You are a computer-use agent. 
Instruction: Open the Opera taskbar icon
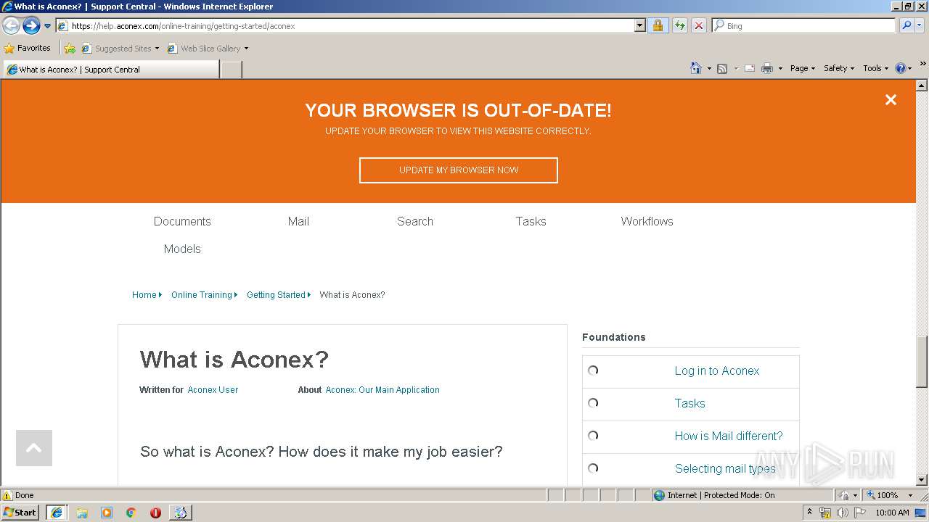tap(155, 513)
